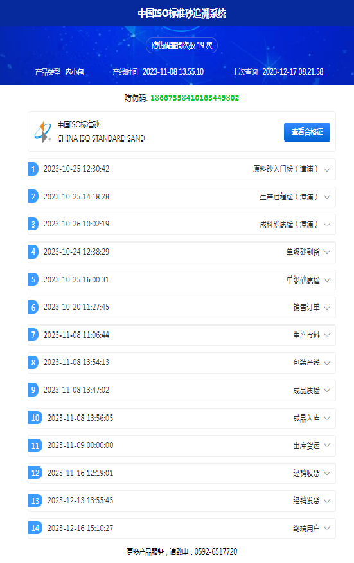Click step number 1 badge
The width and height of the screenshot is (354, 563).
[x=33, y=169]
